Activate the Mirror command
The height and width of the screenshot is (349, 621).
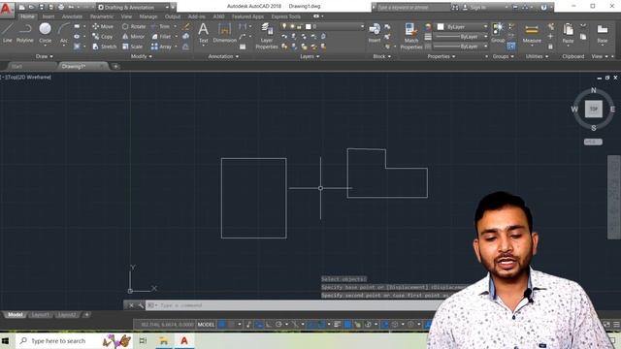[x=134, y=37]
